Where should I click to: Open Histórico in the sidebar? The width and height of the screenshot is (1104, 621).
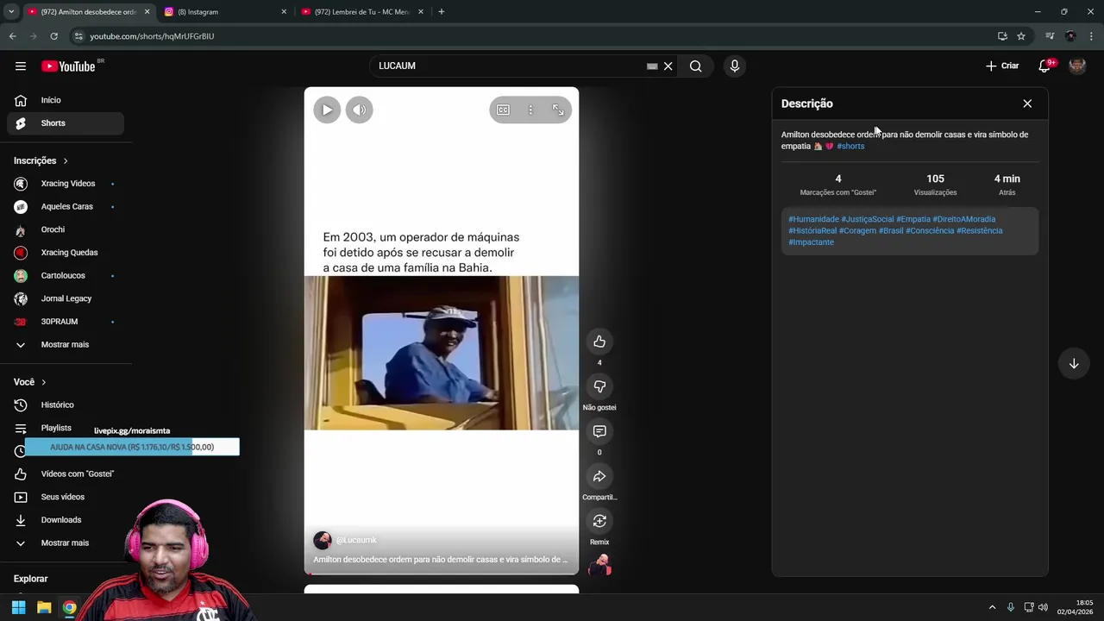point(66,405)
